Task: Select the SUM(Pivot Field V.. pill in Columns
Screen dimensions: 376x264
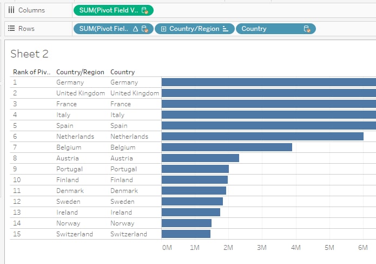Action: pos(114,10)
